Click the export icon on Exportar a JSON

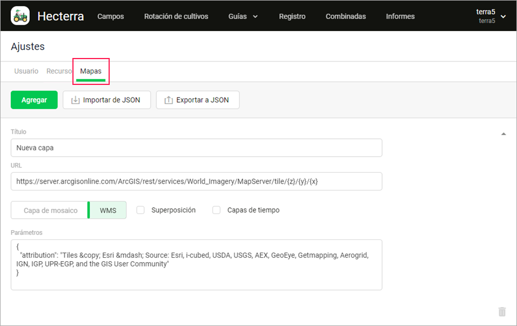pyautogui.click(x=168, y=100)
